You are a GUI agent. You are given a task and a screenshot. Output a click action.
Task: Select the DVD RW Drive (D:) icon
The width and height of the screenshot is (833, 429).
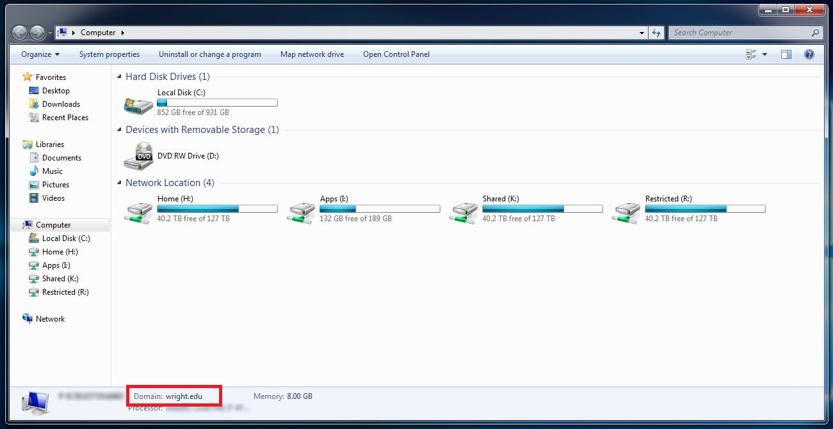point(138,157)
